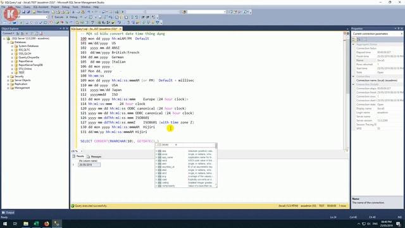Viewport: 405px width, 228px height.
Task: Click the 25/05/2019 result cell
Action: click(x=89, y=165)
